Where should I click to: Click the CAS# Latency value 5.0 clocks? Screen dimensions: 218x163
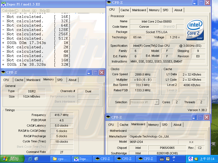(x=62, y=126)
